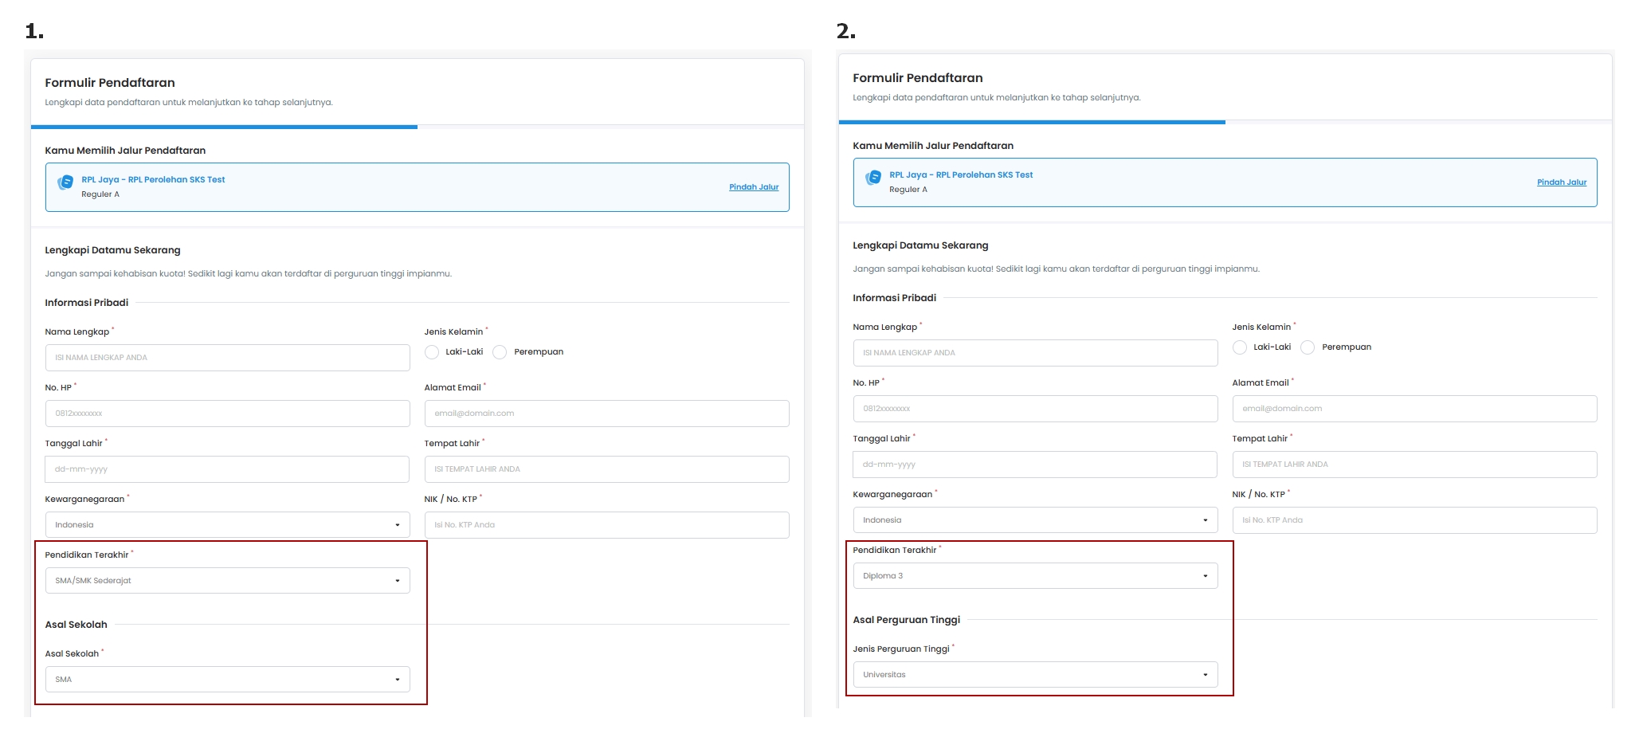Image resolution: width=1639 pixels, height=741 pixels.
Task: Click Alamat Email field in form 1
Action: [x=606, y=414]
